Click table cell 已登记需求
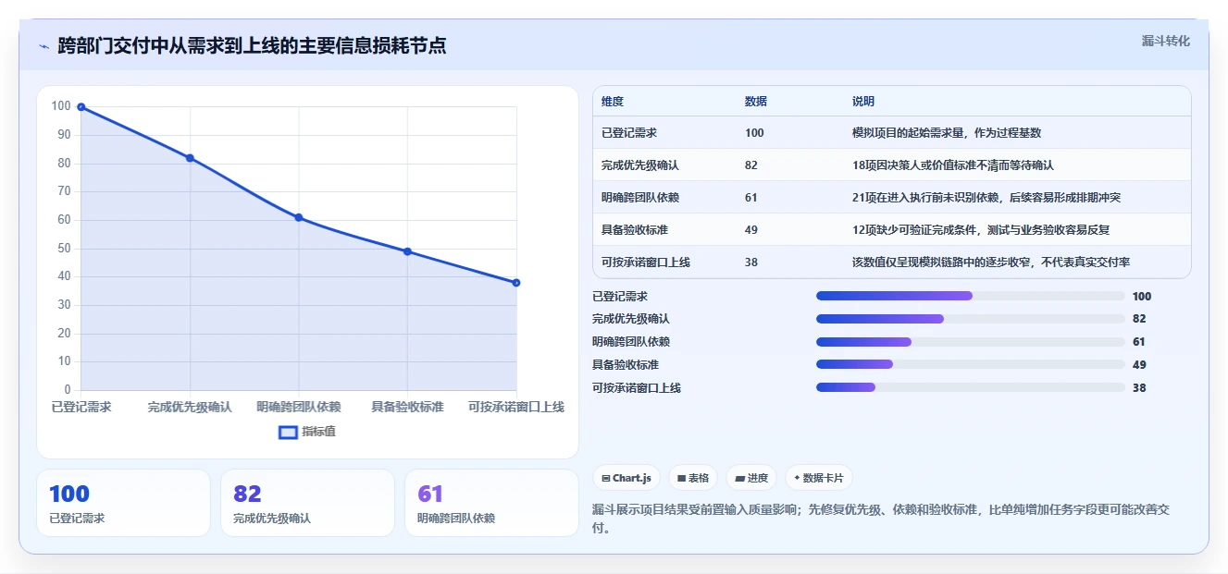The width and height of the screenshot is (1228, 574). tap(629, 133)
